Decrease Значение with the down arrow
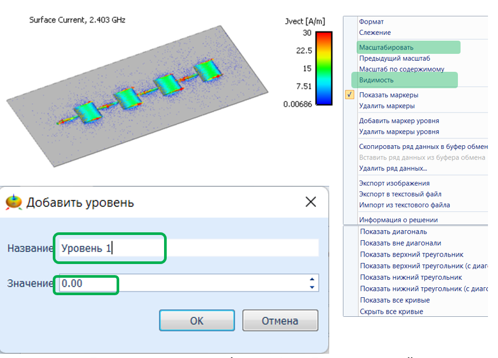Screen dimensions: 498x358 [312, 287]
